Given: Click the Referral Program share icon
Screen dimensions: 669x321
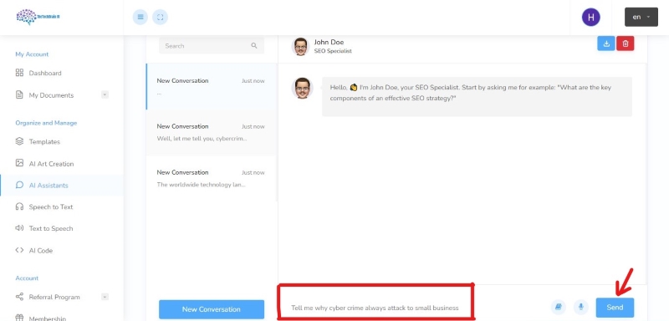Looking at the screenshot, I should click(19, 296).
